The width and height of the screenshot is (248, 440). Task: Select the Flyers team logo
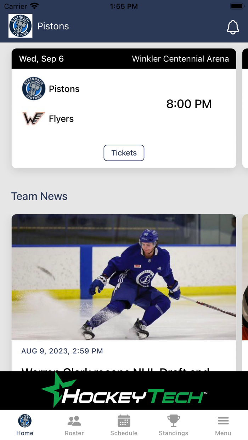tap(34, 118)
